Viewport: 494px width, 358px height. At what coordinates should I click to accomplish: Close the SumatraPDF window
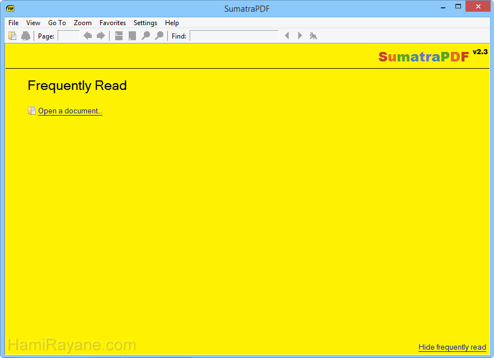478,7
